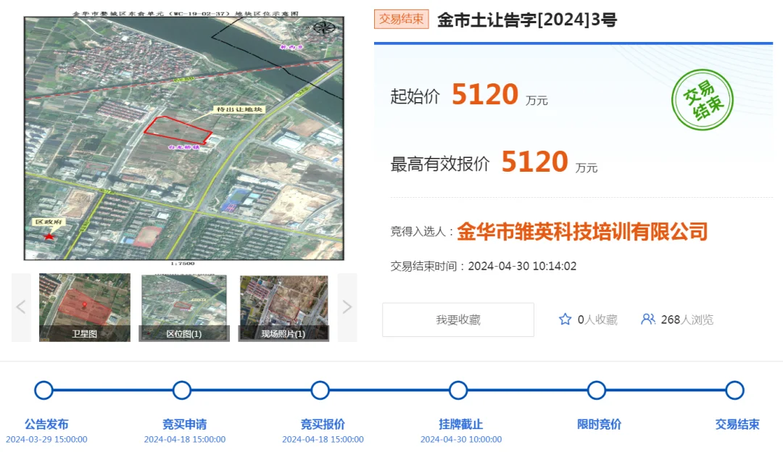Viewport: 783px width, 455px height.
Task: Select the 竞买申请 timeline node
Action: pos(182,390)
